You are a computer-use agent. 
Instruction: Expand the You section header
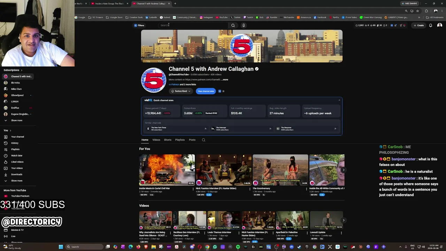[x=7, y=130]
